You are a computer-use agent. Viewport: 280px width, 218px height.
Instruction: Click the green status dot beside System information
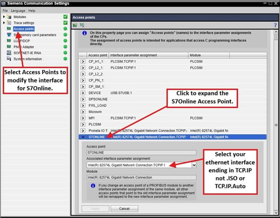coord(65,59)
